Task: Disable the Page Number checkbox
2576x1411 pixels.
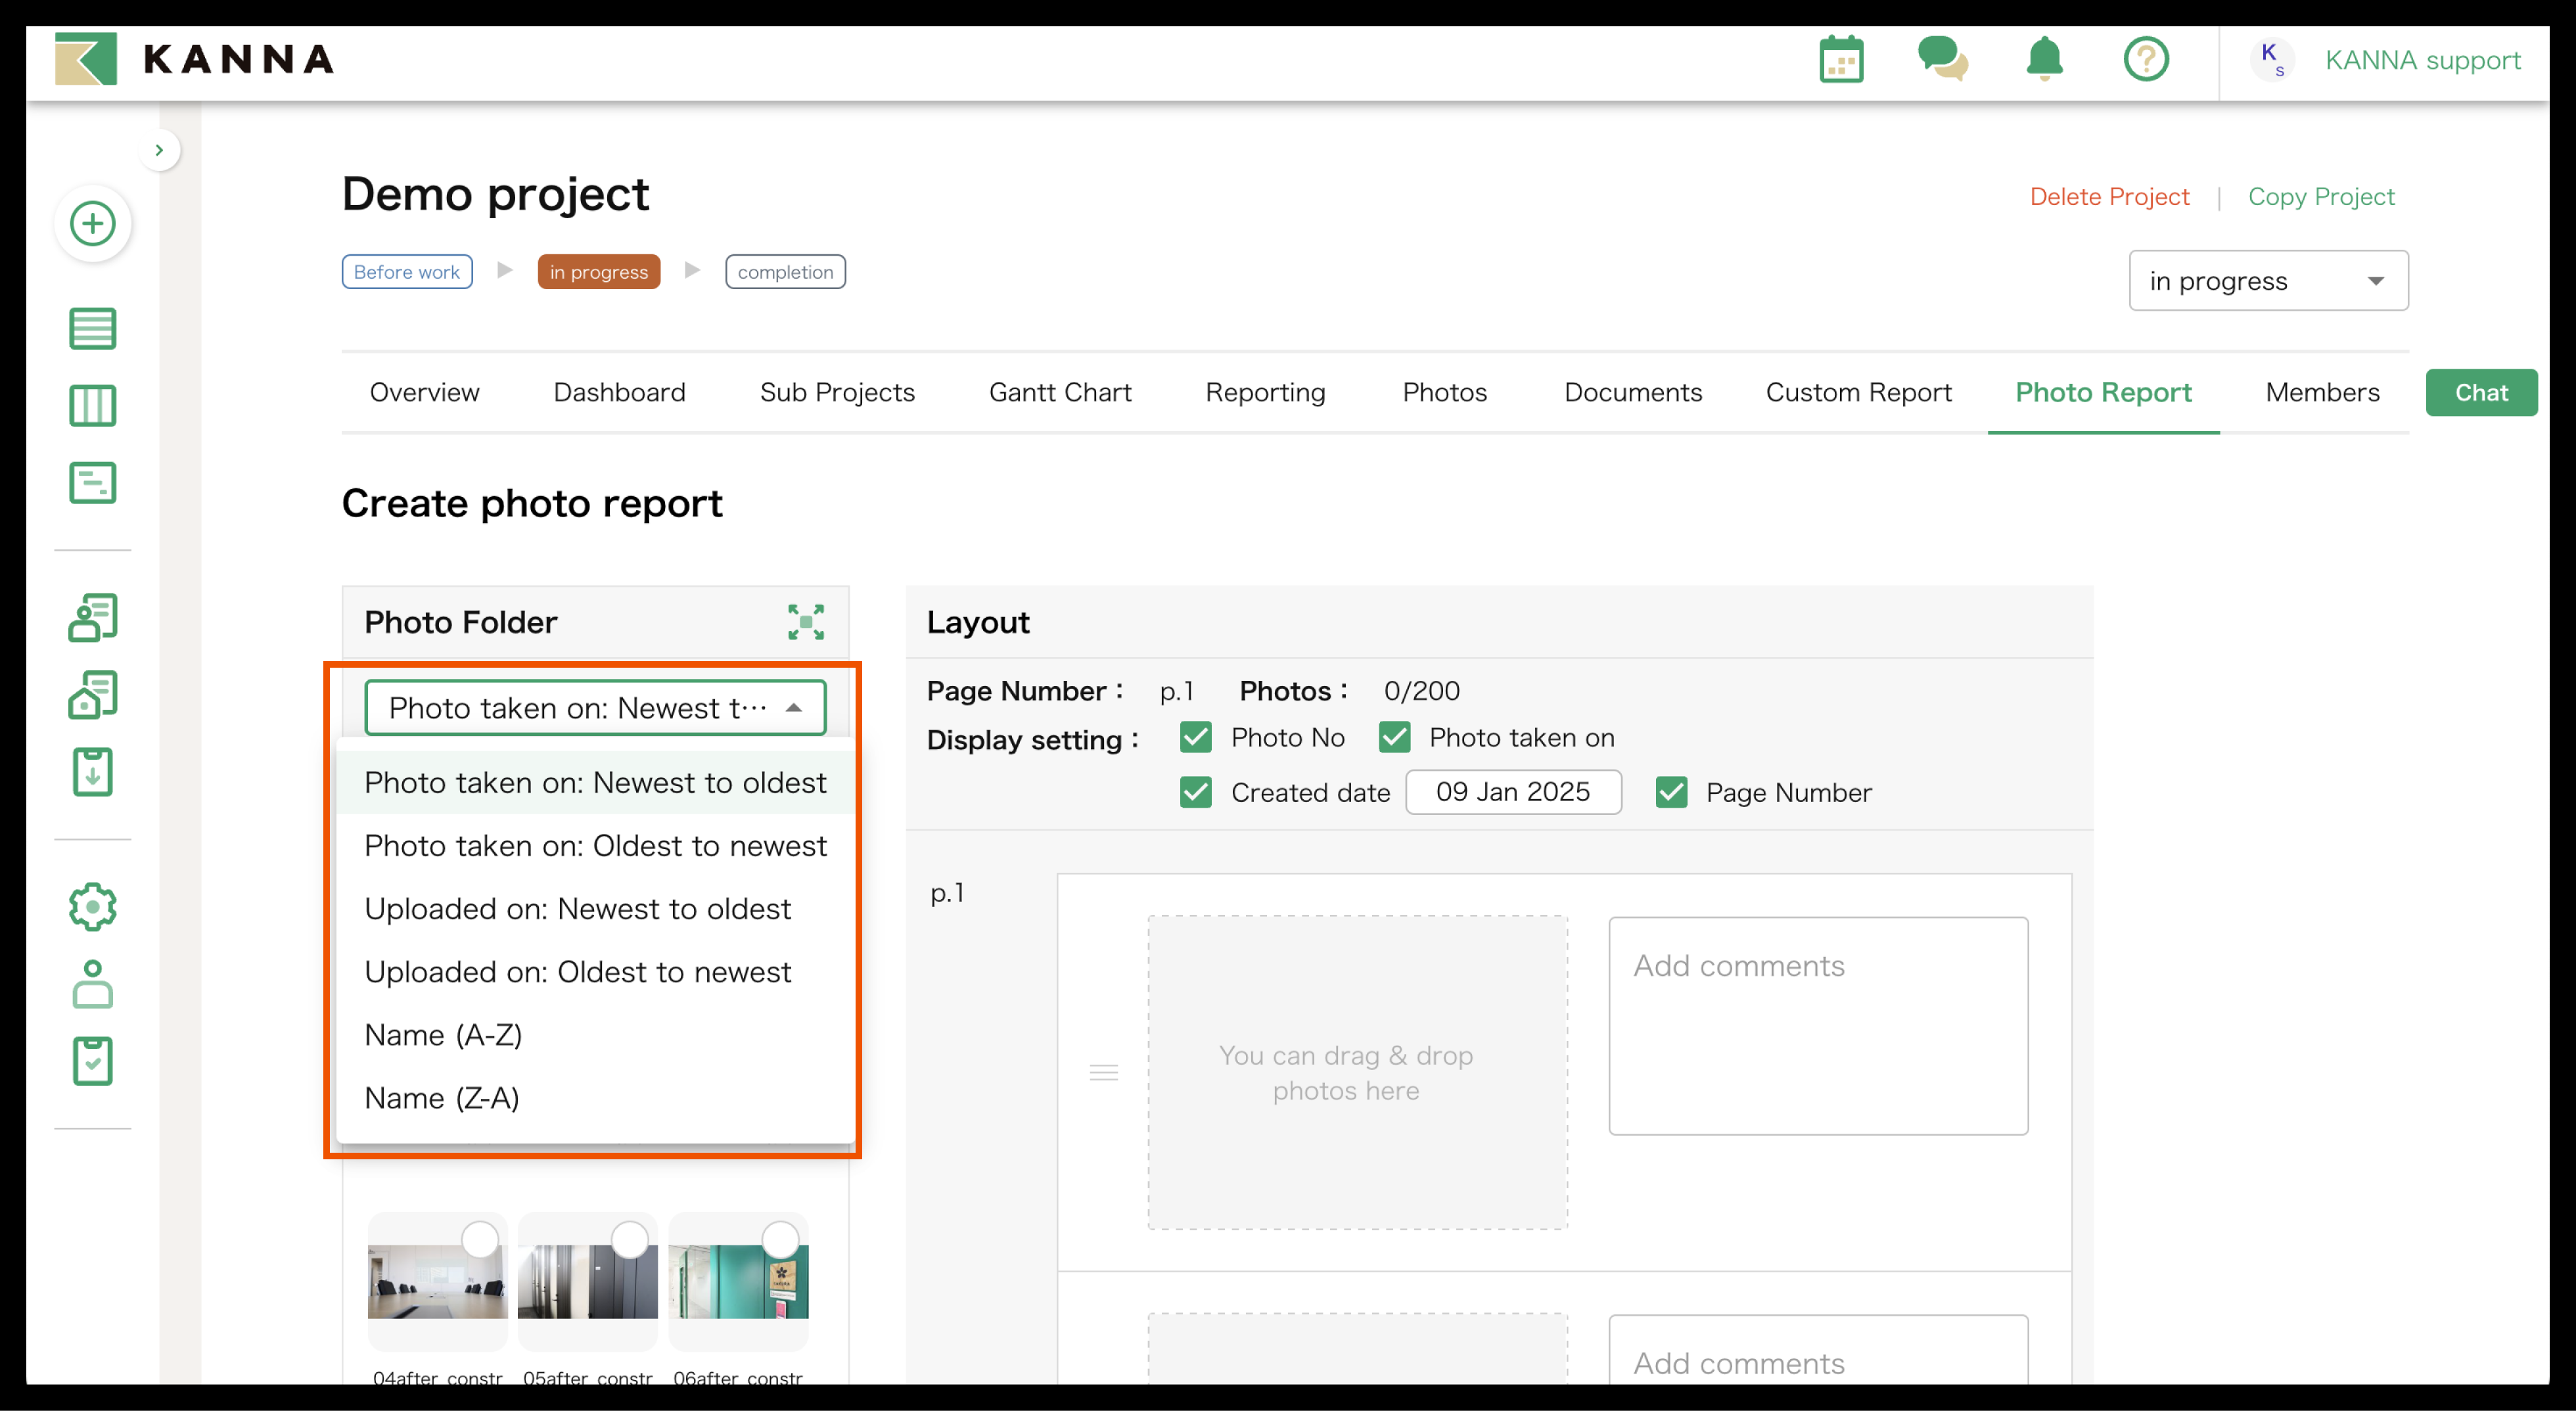Action: 1671,793
